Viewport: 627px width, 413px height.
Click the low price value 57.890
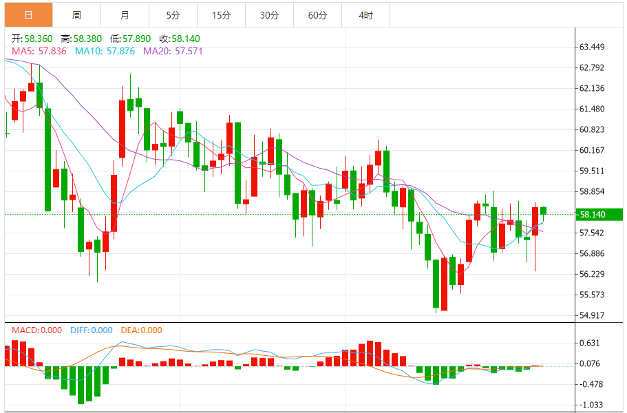pyautogui.click(x=137, y=39)
